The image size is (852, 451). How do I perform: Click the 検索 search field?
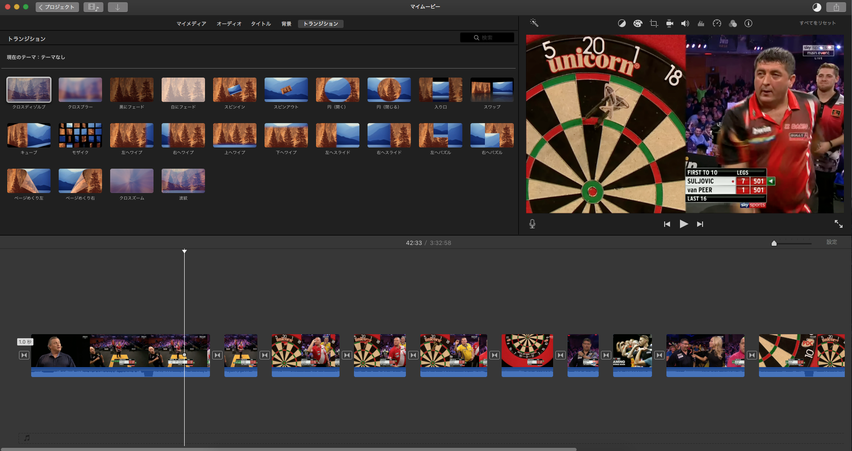(x=487, y=37)
